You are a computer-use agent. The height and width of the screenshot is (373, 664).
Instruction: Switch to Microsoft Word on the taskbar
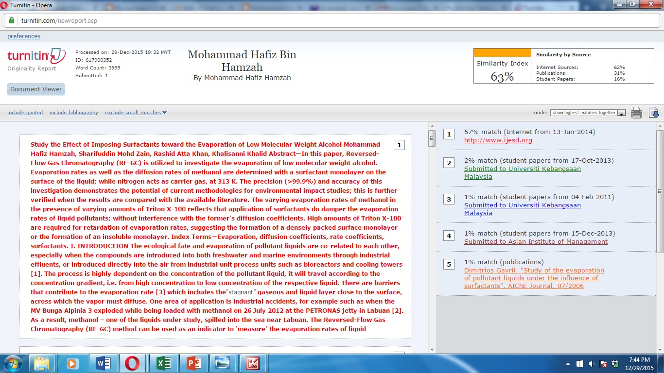click(x=103, y=363)
